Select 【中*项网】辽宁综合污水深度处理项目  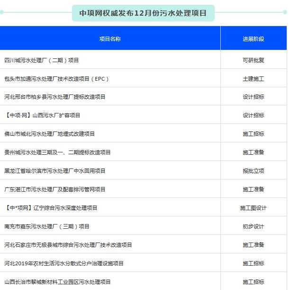[51, 208]
